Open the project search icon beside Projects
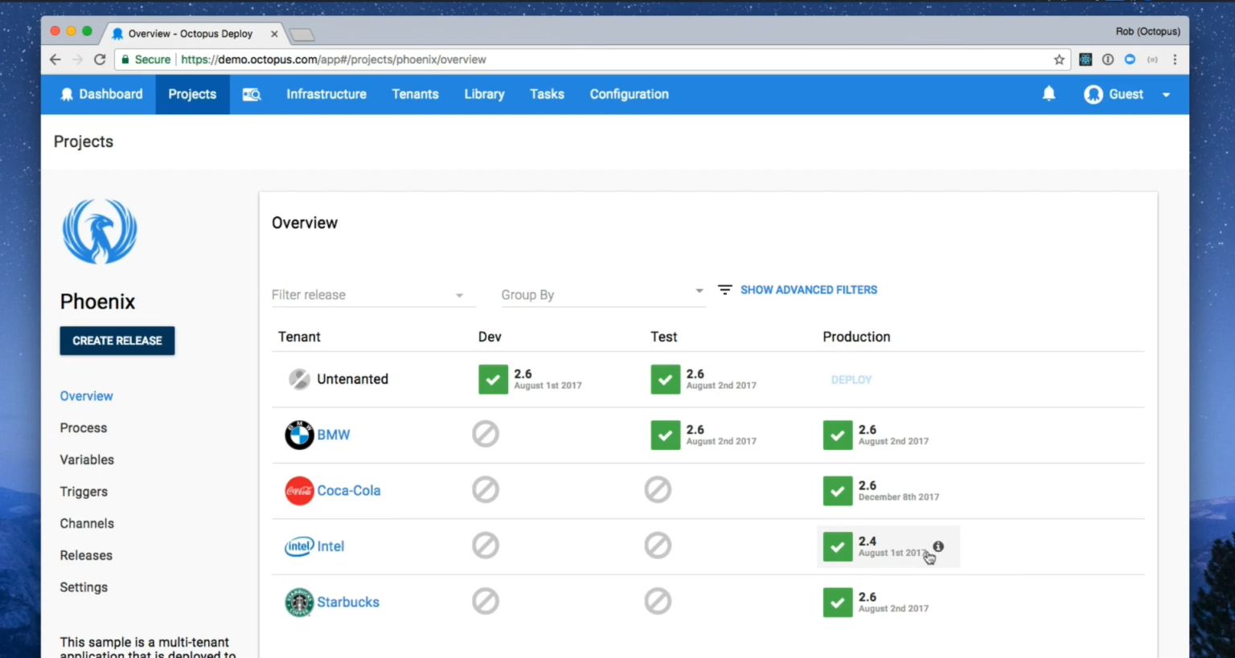Image resolution: width=1235 pixels, height=658 pixels. (252, 95)
